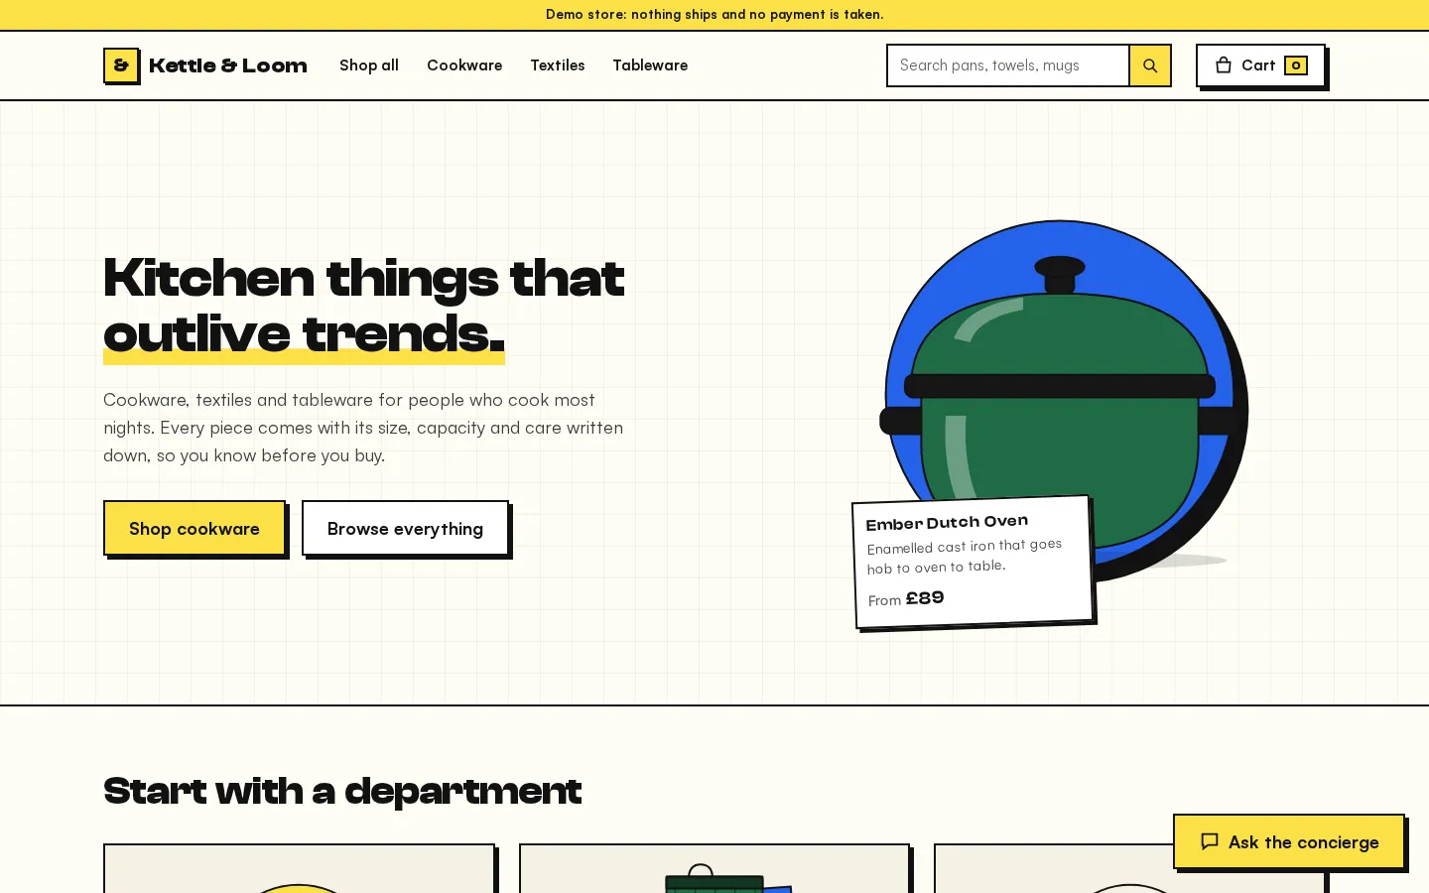
Task: Click the 'Kitchen things that outlive trends.' headline
Action: click(364, 306)
